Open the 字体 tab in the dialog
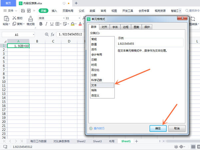 click(x=115, y=27)
